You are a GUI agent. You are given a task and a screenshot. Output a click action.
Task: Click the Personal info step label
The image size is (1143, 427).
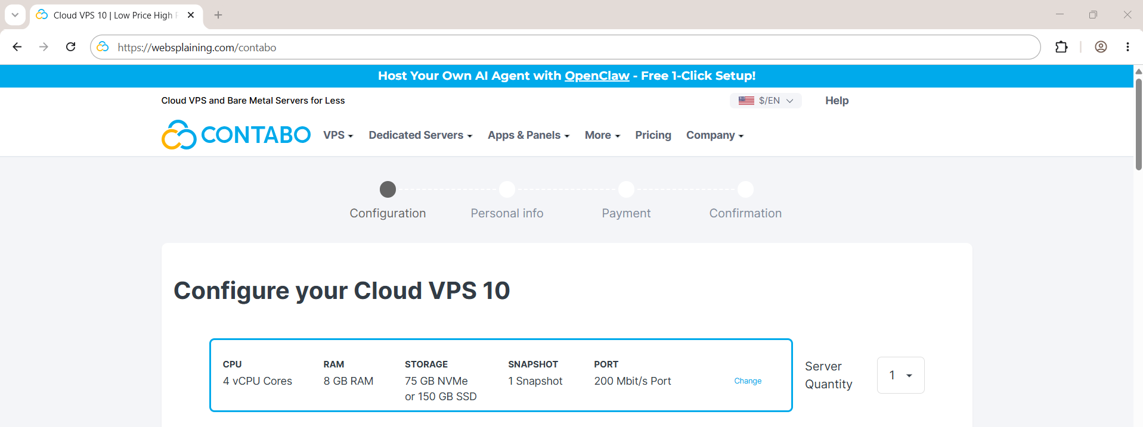point(507,213)
